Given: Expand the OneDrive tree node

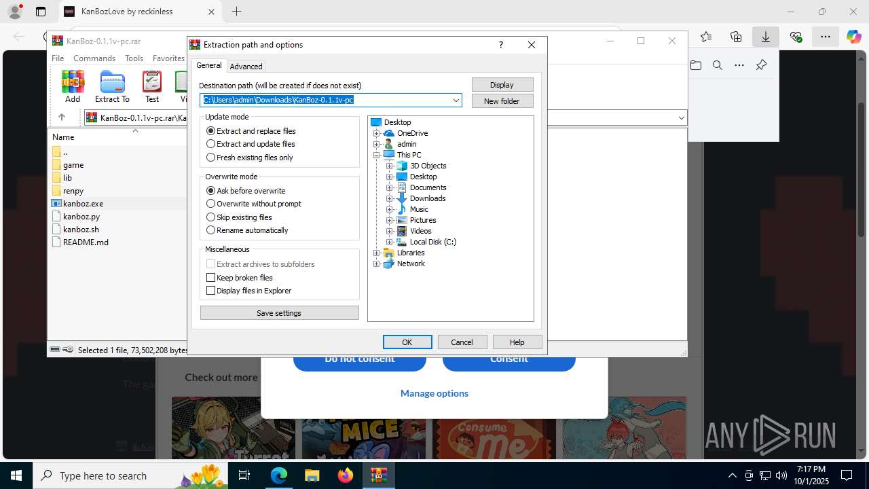Looking at the screenshot, I should tap(377, 133).
